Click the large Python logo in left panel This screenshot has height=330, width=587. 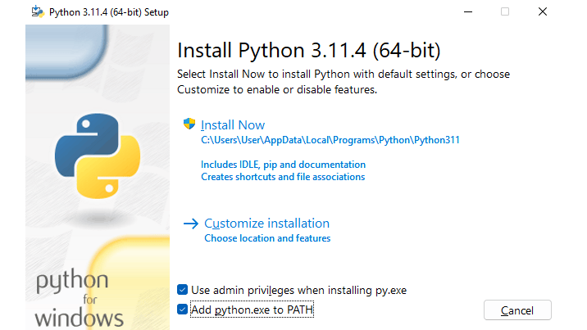(93, 154)
